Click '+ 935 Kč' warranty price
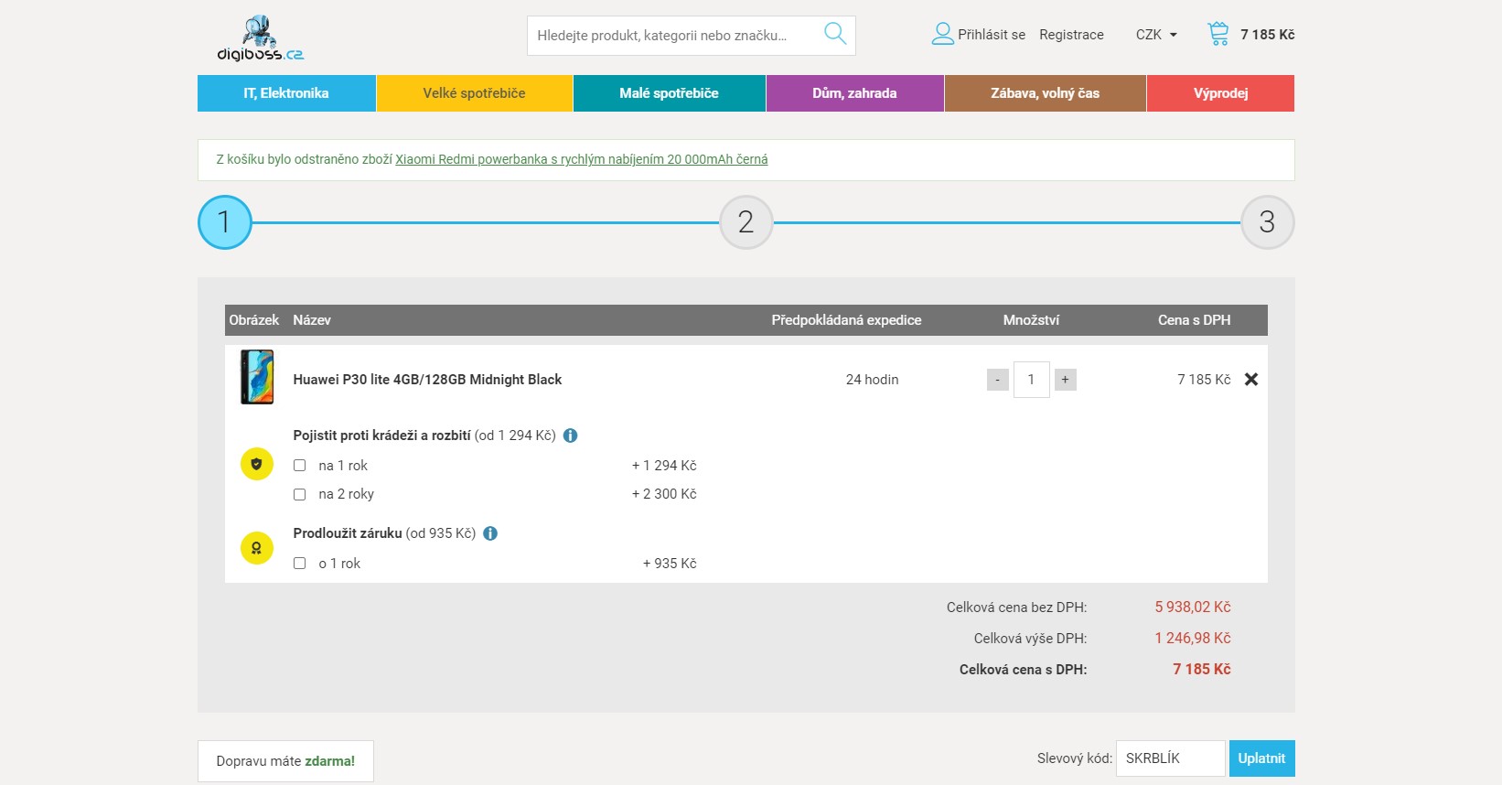The height and width of the screenshot is (785, 1502). (670, 564)
